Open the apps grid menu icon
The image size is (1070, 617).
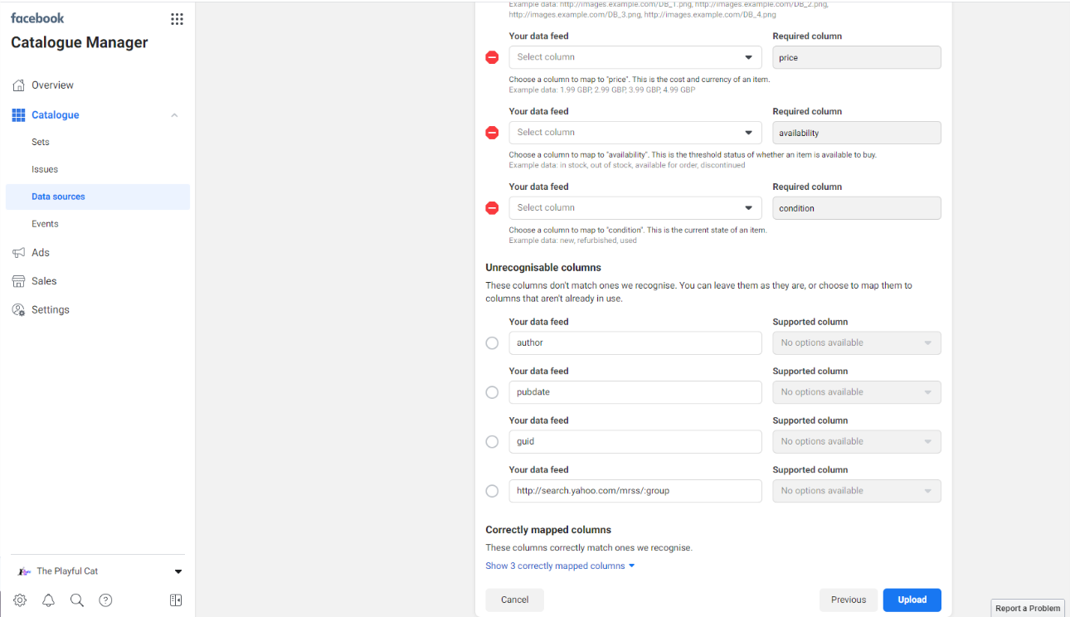click(177, 19)
